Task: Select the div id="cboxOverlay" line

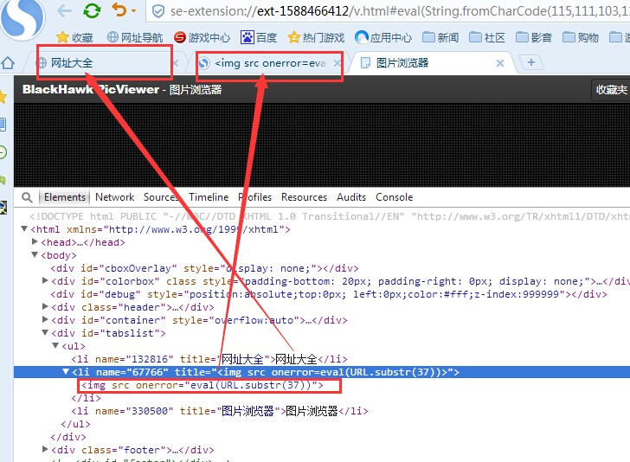Action: 204,268
